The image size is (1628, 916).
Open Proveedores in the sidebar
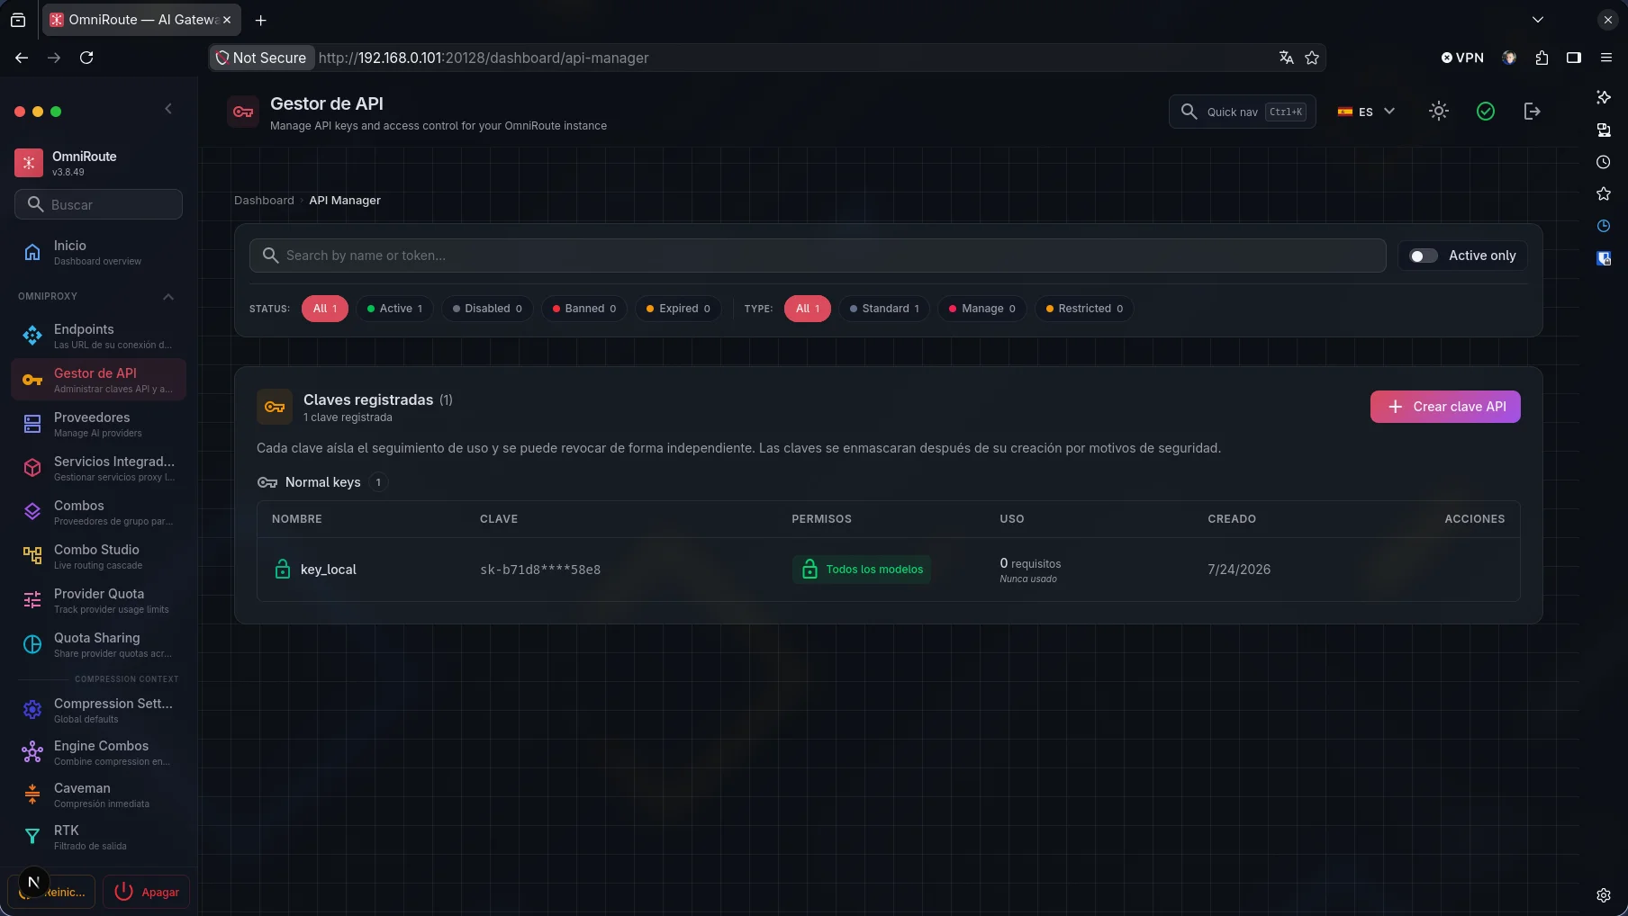point(98,424)
